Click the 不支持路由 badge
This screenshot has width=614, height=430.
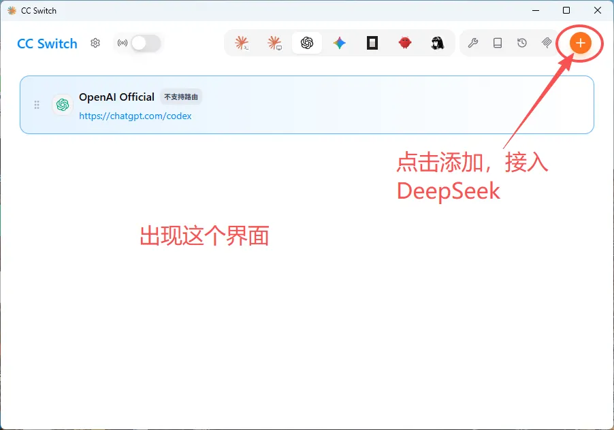pyautogui.click(x=181, y=97)
